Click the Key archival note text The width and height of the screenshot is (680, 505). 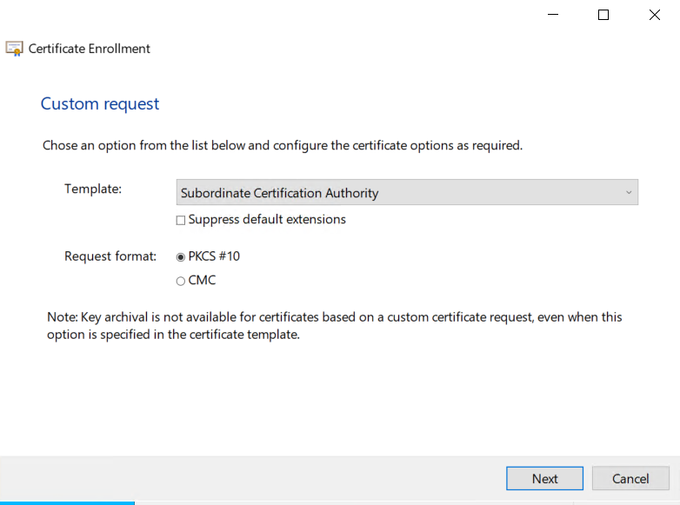coord(335,326)
